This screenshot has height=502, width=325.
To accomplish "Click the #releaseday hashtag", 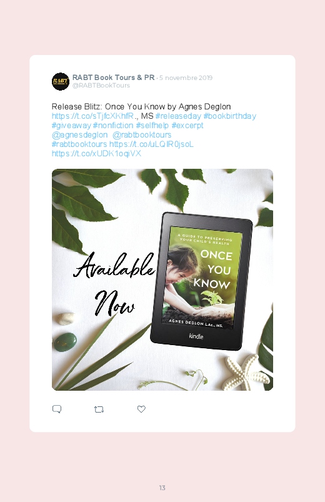I will (178, 116).
